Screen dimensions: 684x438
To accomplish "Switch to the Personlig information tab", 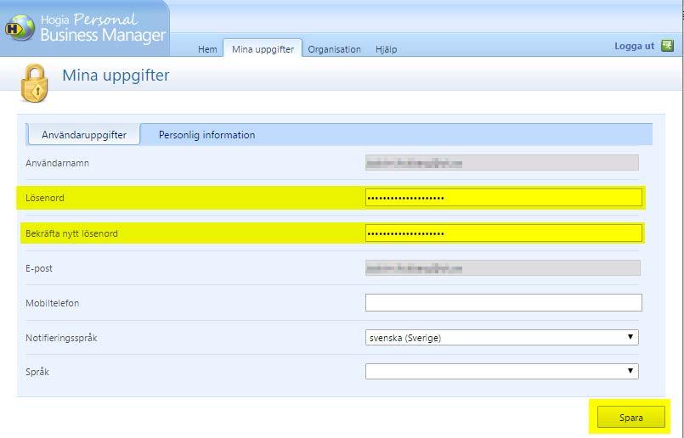I will (206, 135).
